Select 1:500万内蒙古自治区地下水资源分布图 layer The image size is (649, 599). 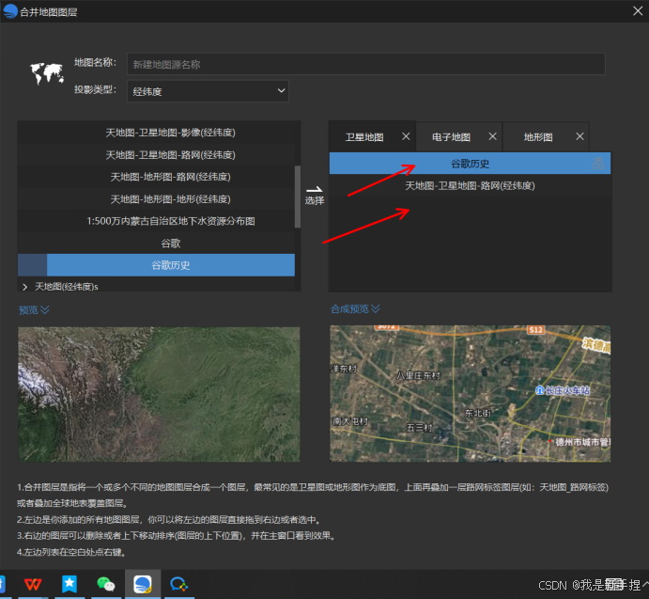[156, 221]
